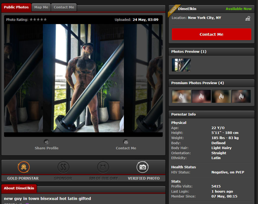Click the Share Profile icon
The image size is (258, 204).
tap(46, 142)
